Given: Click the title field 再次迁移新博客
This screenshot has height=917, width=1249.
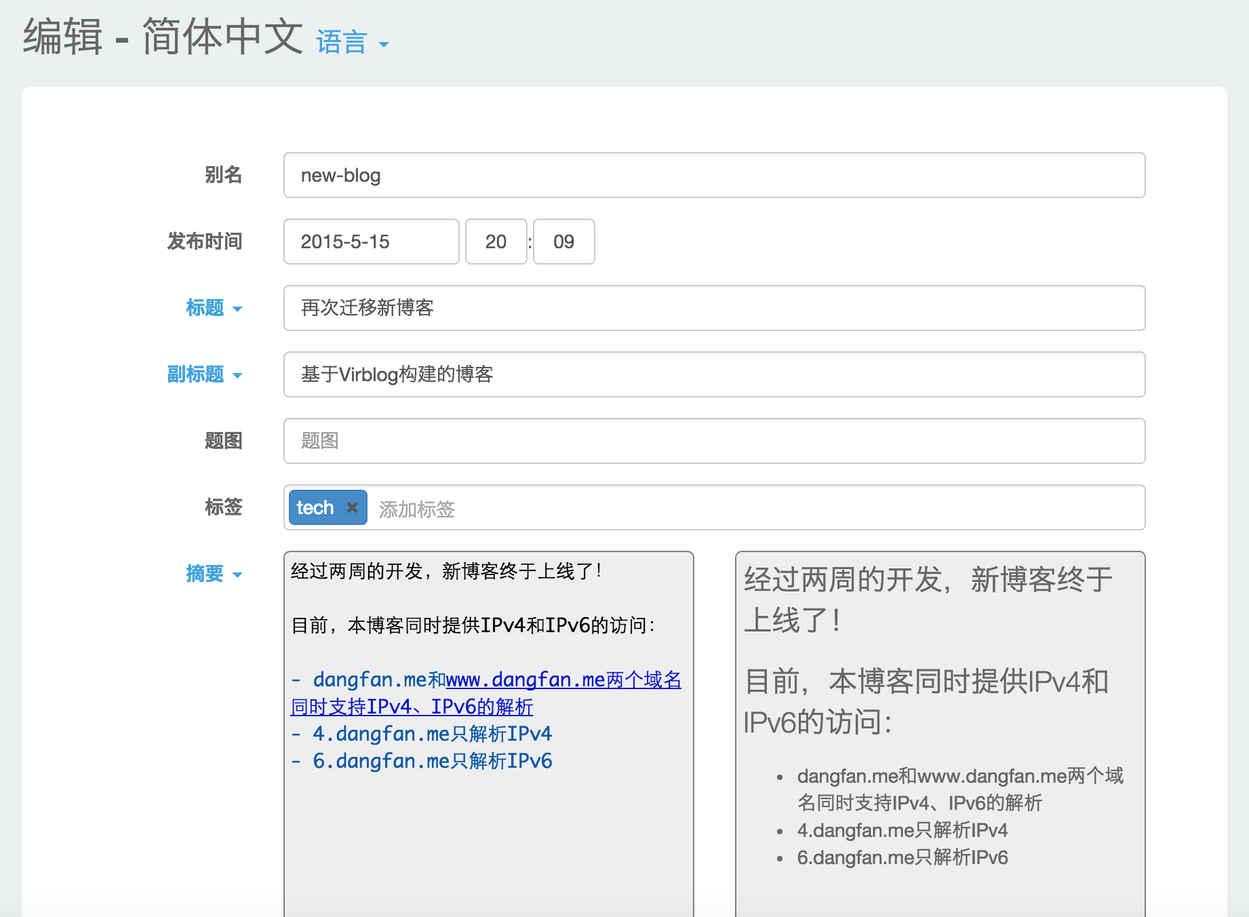Looking at the screenshot, I should pos(714,308).
